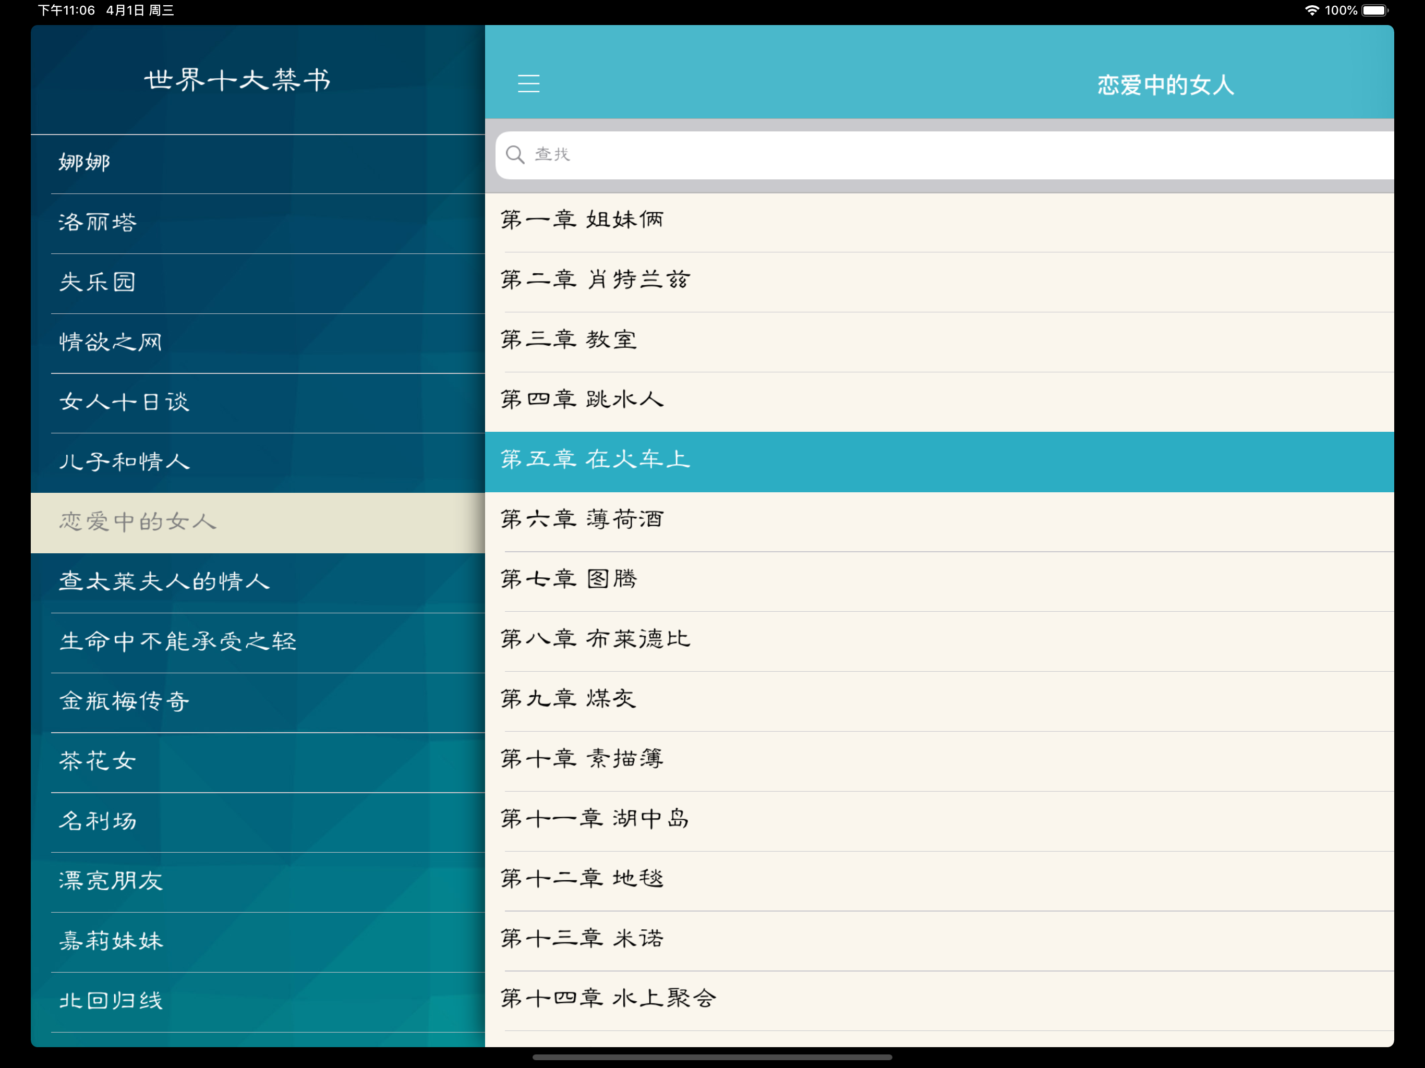Open the book 茶花女
Image resolution: width=1425 pixels, height=1068 pixels.
point(258,763)
